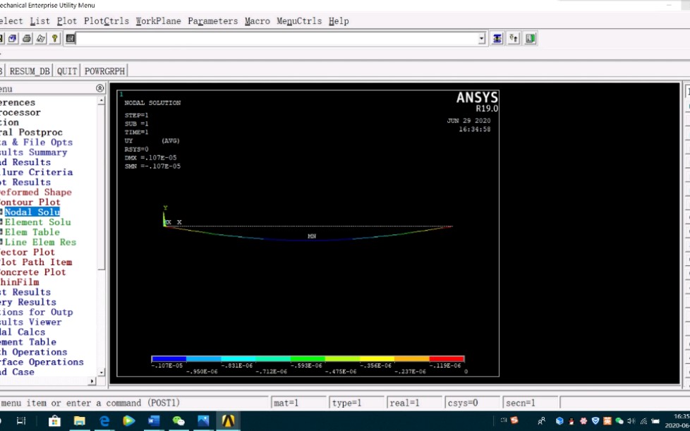Open the Parameters menu

212,21
